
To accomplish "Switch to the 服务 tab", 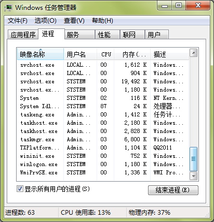I will 79,35.
